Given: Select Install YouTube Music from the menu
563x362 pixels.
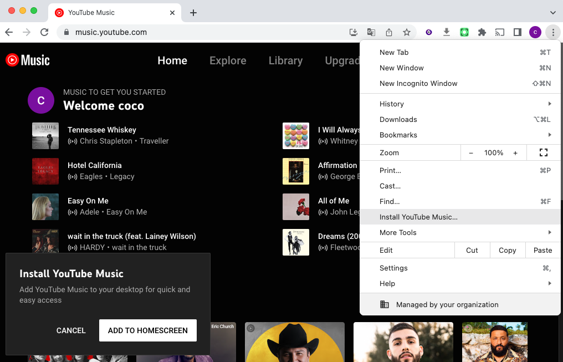Looking at the screenshot, I should pos(418,217).
